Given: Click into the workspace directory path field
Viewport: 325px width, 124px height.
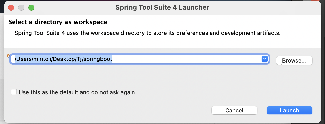Looking at the screenshot, I should 139,59.
